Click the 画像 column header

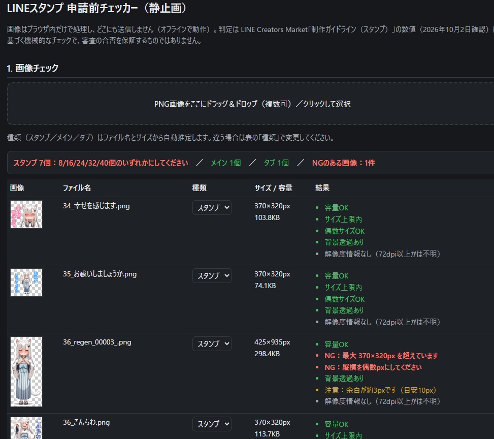pyautogui.click(x=17, y=188)
